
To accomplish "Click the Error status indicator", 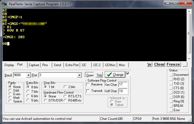I will [171, 110].
